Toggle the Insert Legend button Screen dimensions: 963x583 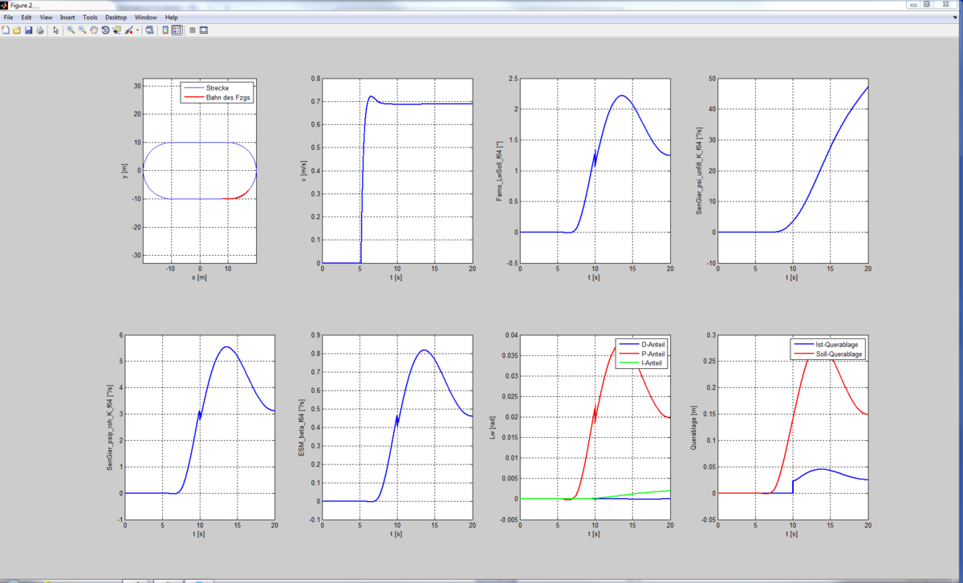(177, 30)
